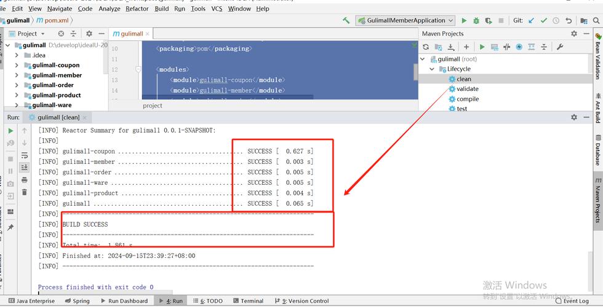Viewport: 603px width, 307px height.
Task: Expand the gulimall-coupon module folder
Action: (x=17, y=65)
